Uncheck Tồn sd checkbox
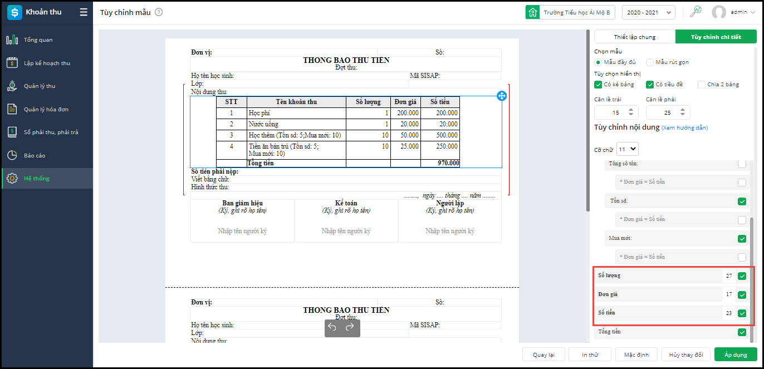 [742, 201]
